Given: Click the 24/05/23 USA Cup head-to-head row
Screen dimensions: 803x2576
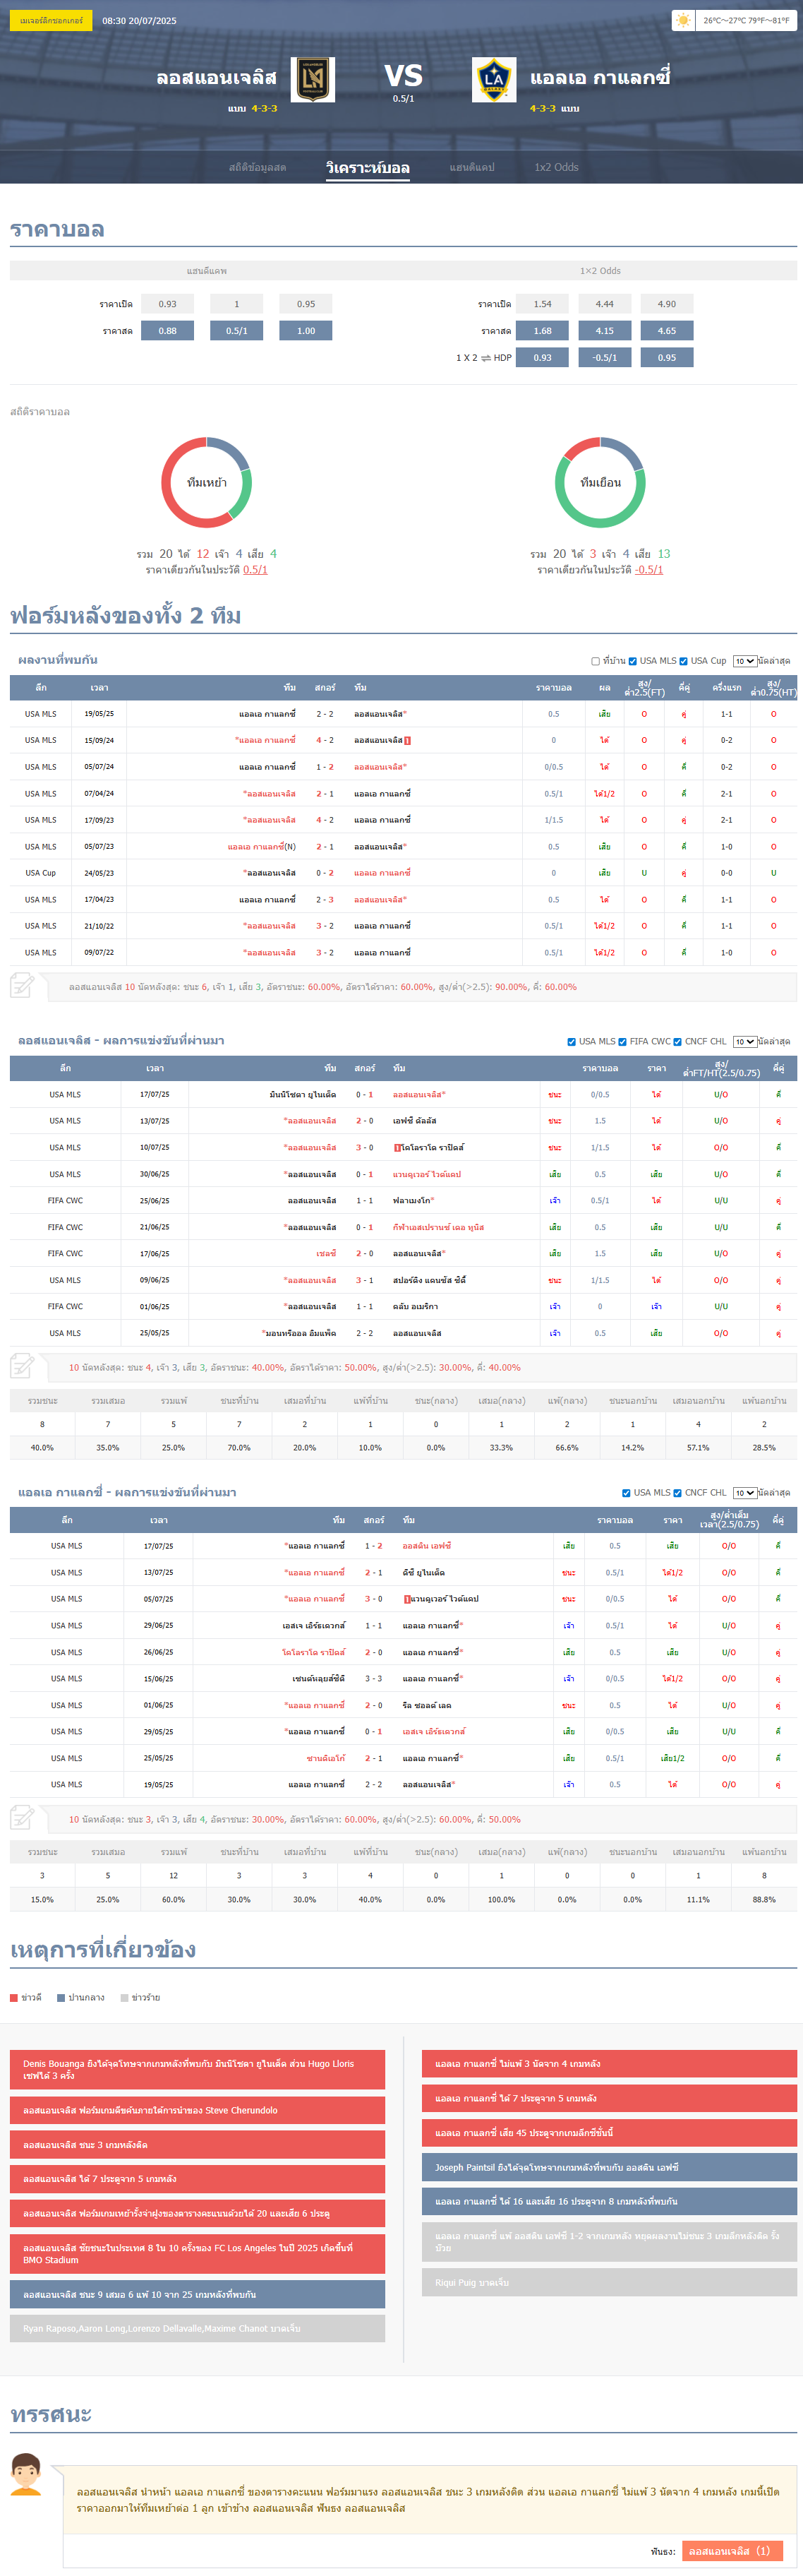Looking at the screenshot, I should coord(404,873).
